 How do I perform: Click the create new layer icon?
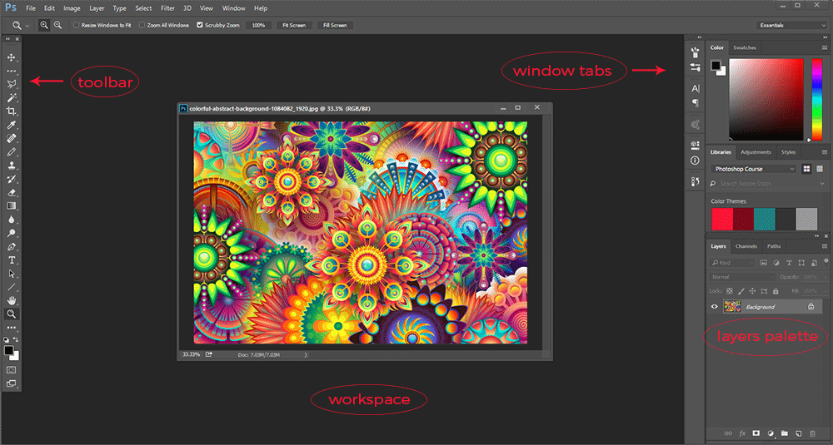point(798,433)
